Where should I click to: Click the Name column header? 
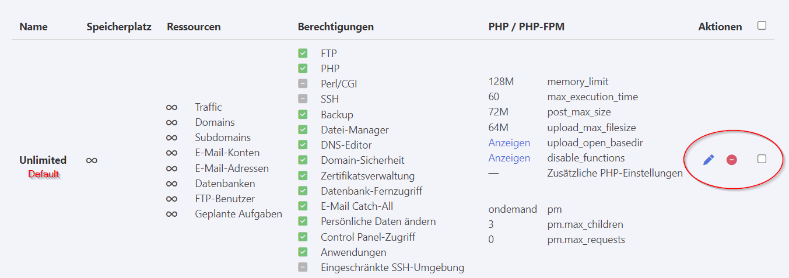33,27
